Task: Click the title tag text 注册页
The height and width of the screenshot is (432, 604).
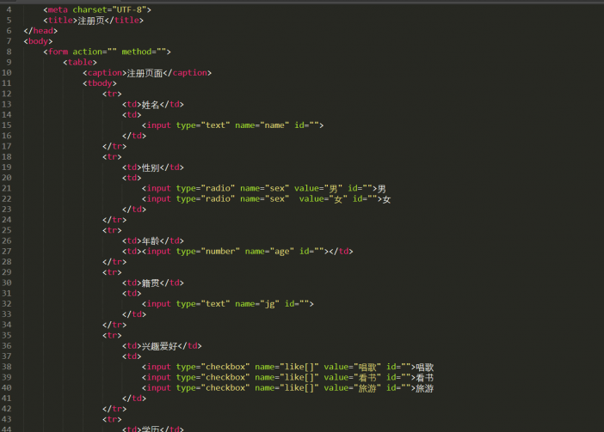Action: [91, 21]
